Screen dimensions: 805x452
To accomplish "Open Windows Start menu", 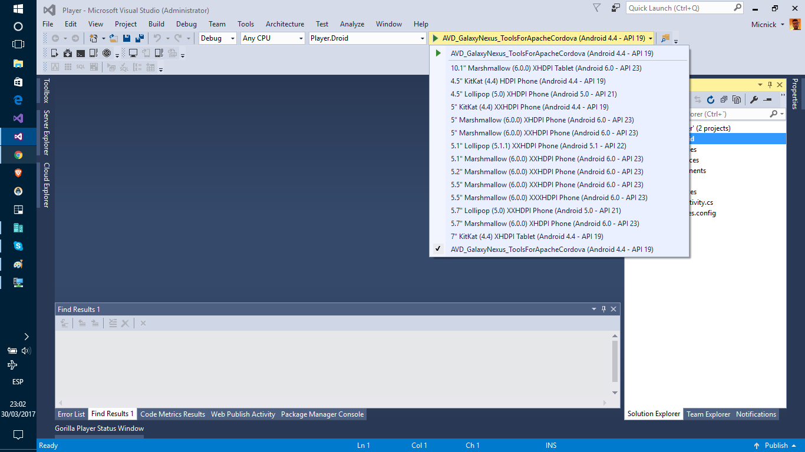I will pyautogui.click(x=18, y=9).
